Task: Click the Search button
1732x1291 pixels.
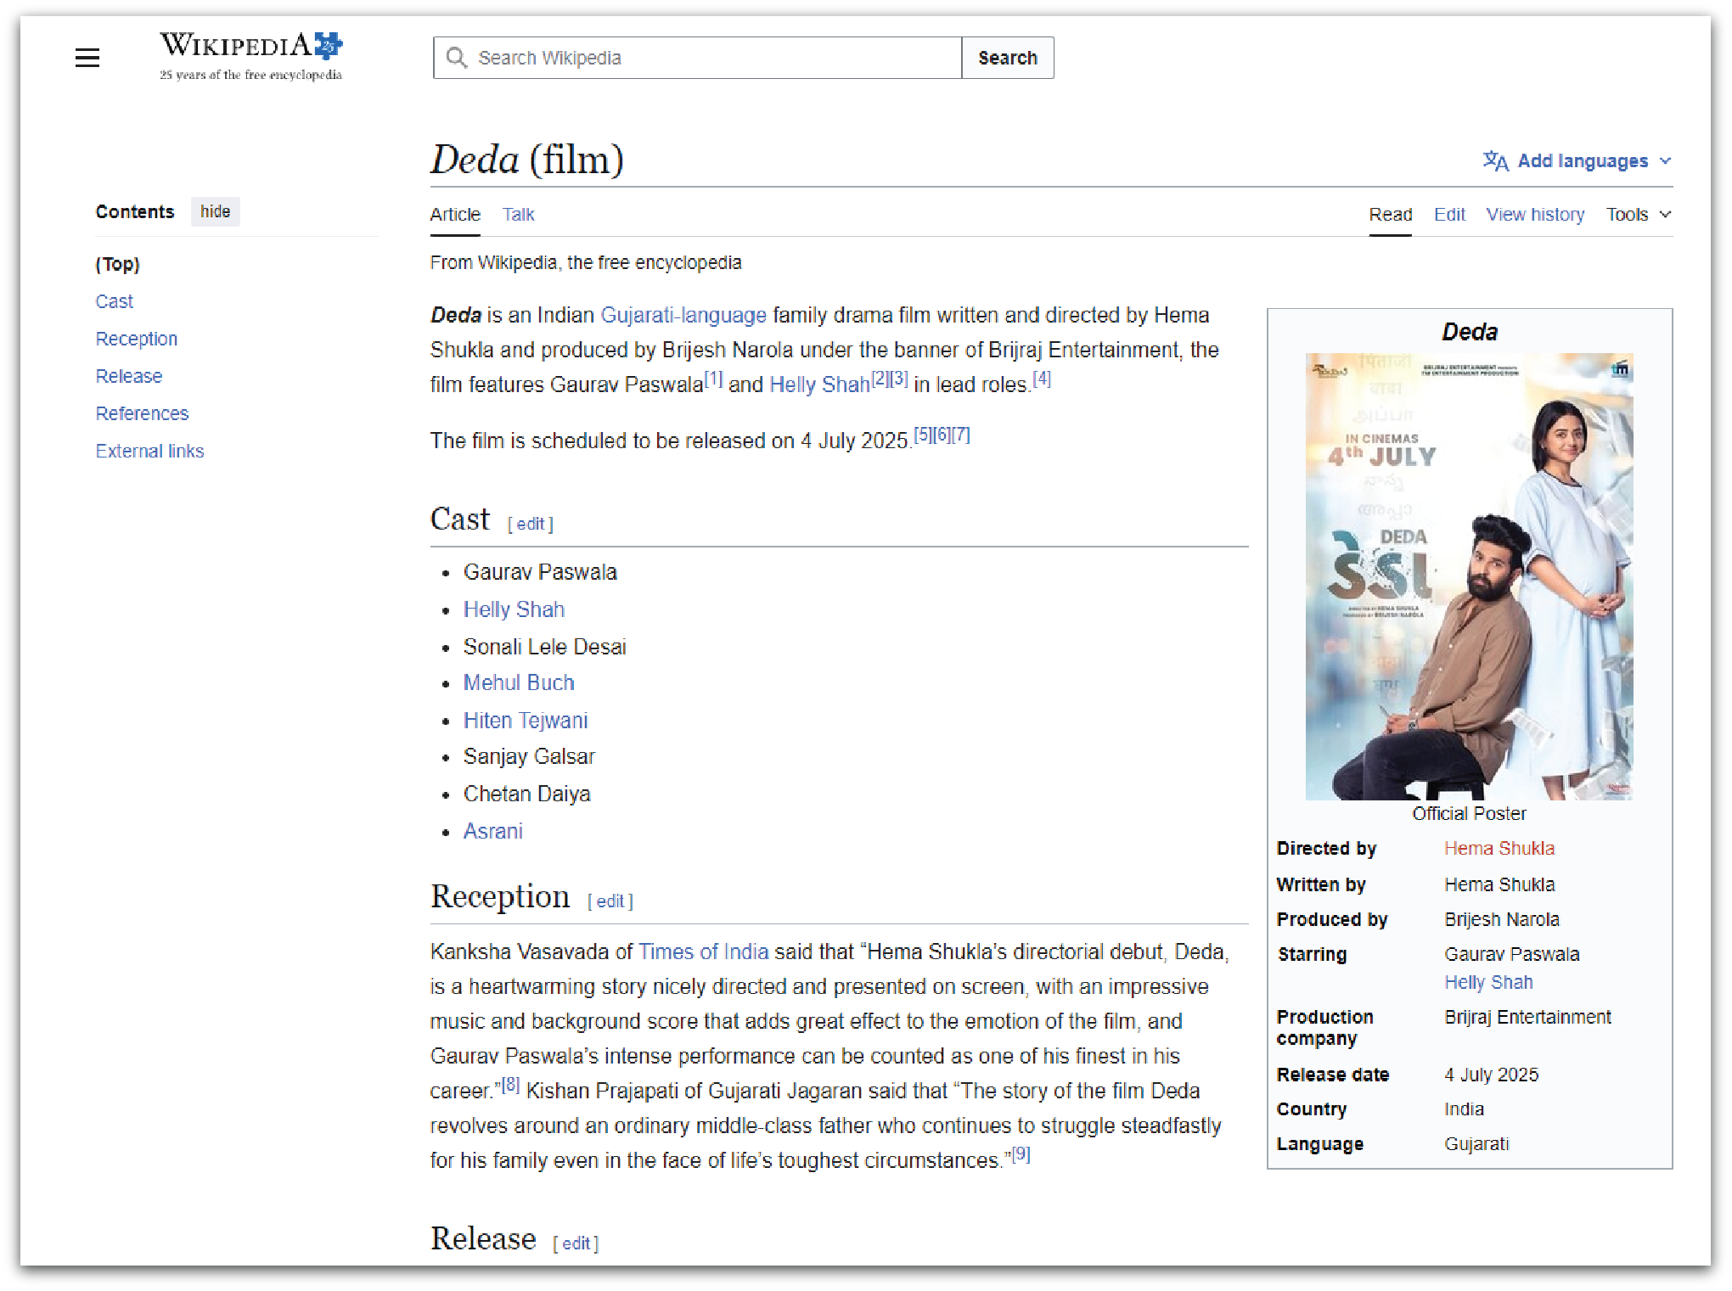Action: coord(1007,58)
